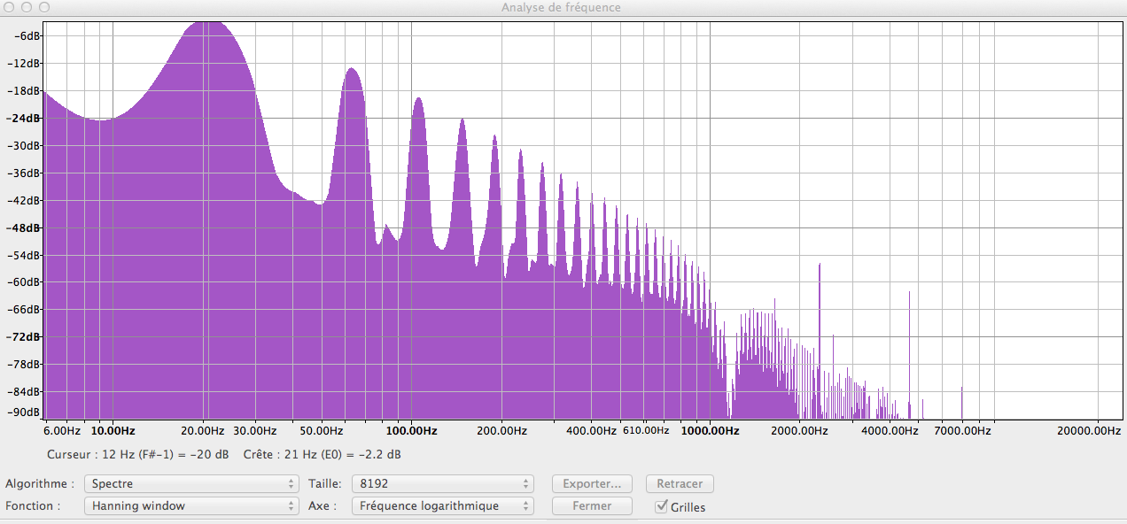Image resolution: width=1127 pixels, height=524 pixels.
Task: Open the Algorithme dropdown showing Spectre
Action: pos(191,484)
